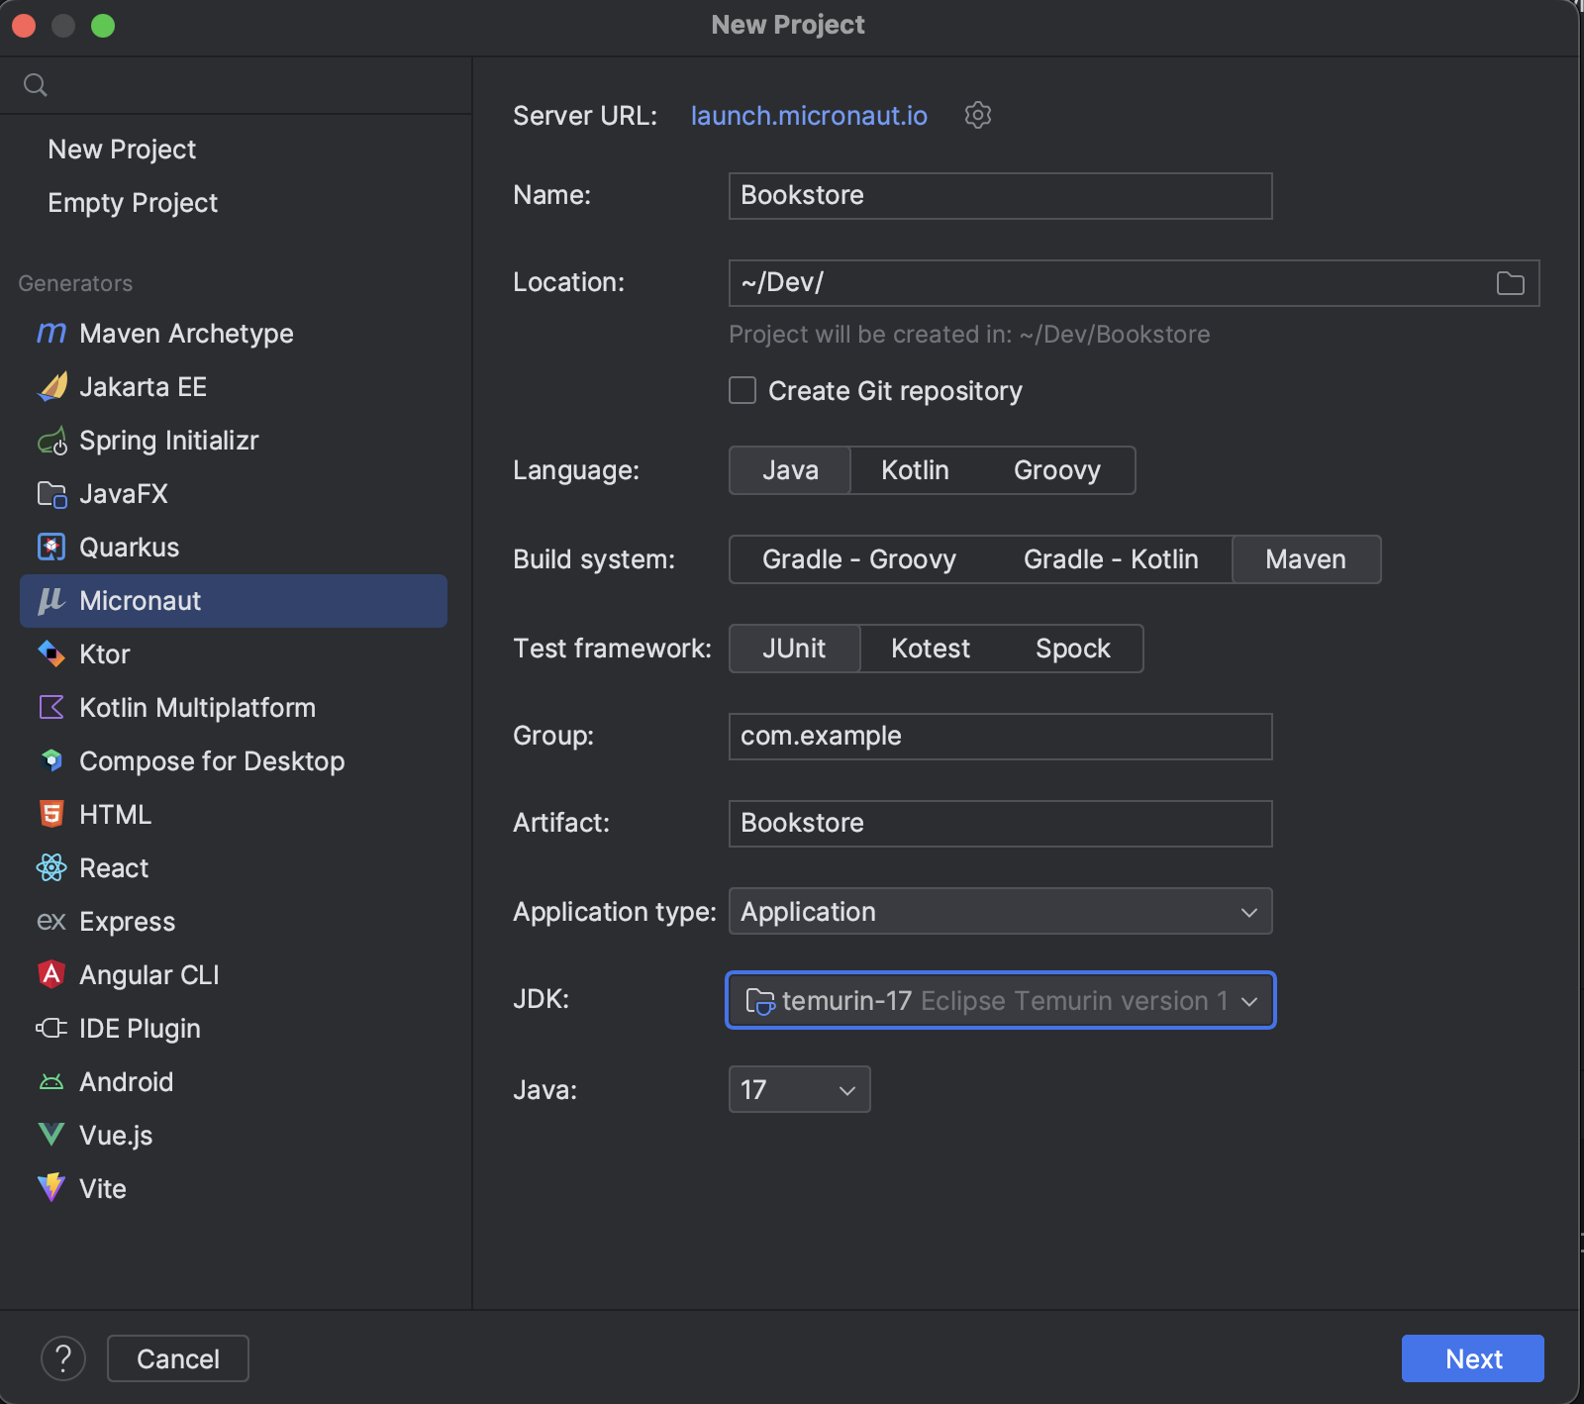
Task: Choose Gradle - Groovy build system
Action: coord(859,559)
